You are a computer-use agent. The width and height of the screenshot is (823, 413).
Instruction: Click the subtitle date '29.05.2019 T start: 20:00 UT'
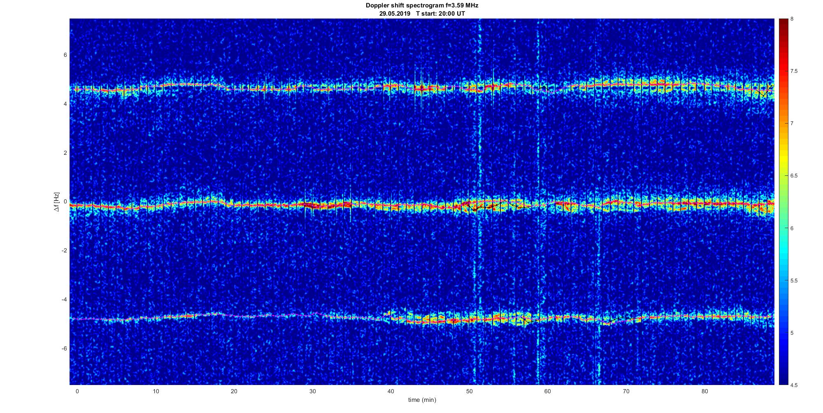pos(422,13)
